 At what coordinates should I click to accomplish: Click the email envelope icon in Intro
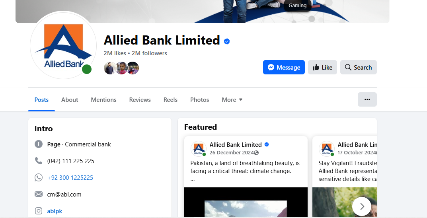point(39,195)
